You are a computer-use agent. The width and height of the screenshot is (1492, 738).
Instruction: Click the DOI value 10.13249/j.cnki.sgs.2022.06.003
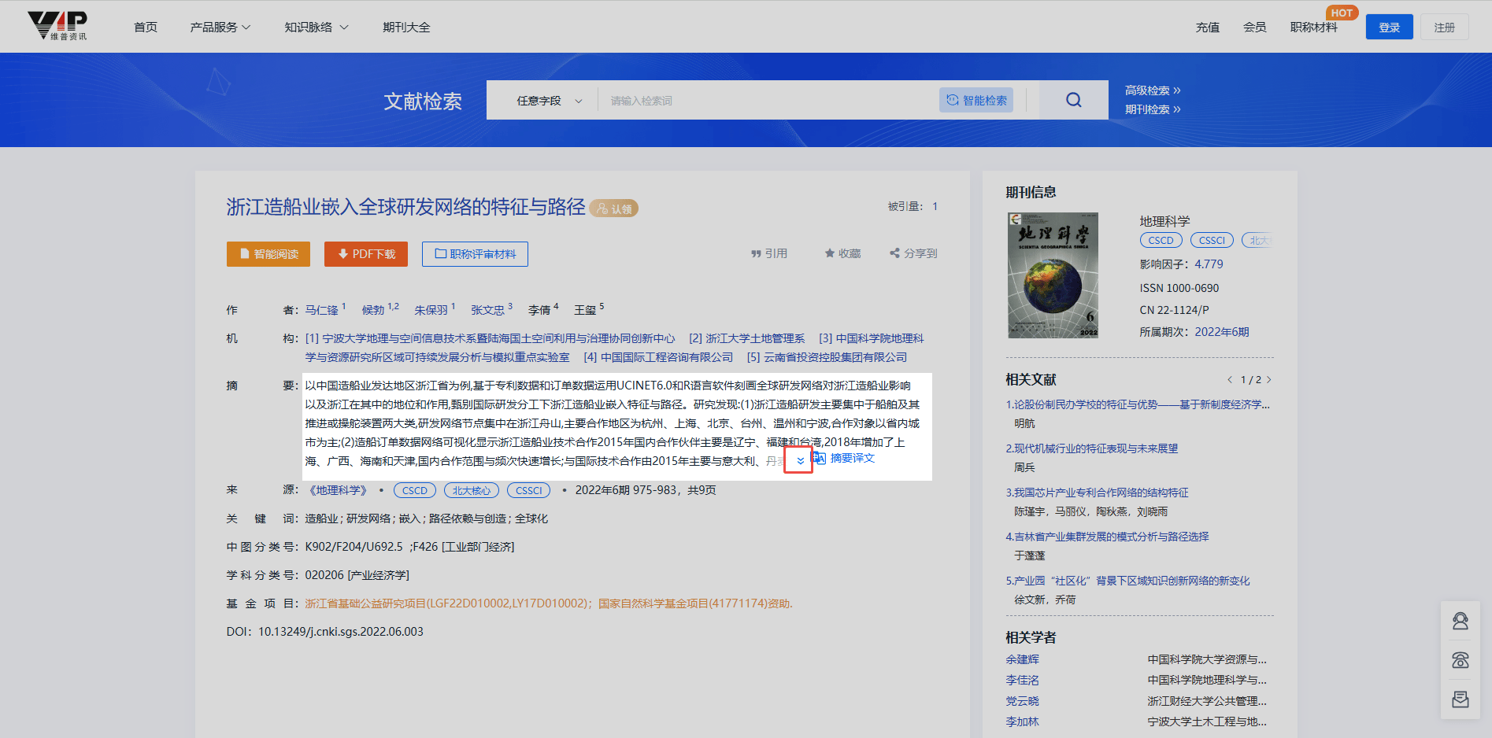[341, 632]
